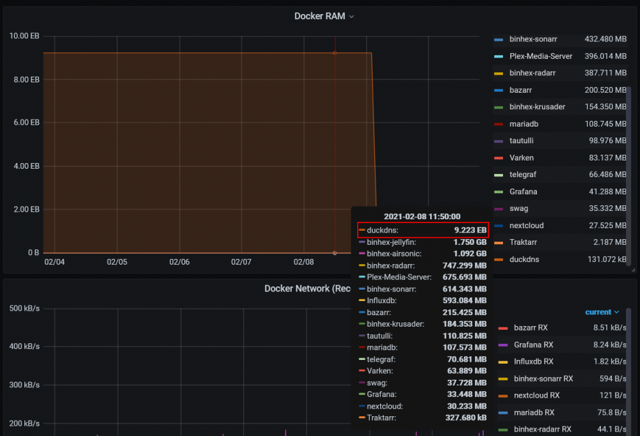Toggle binhex-sonarr RX series in network legend
Screen dimensions: 640x436
[x=543, y=379]
